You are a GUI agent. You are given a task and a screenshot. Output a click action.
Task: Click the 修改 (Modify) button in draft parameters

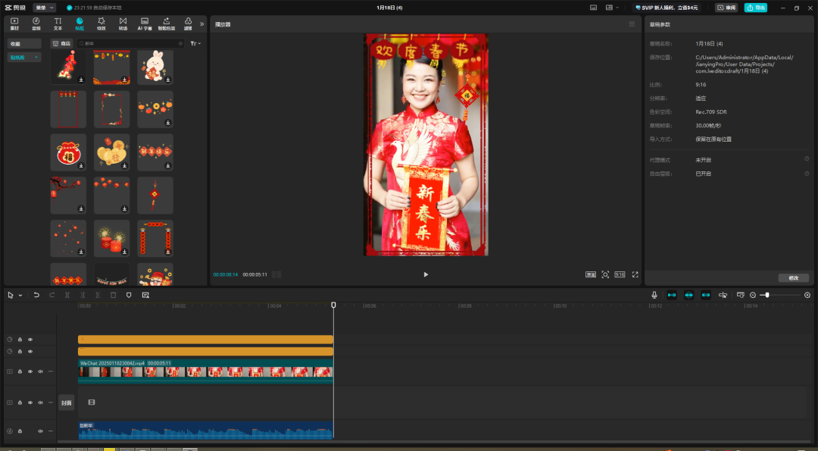[793, 278]
